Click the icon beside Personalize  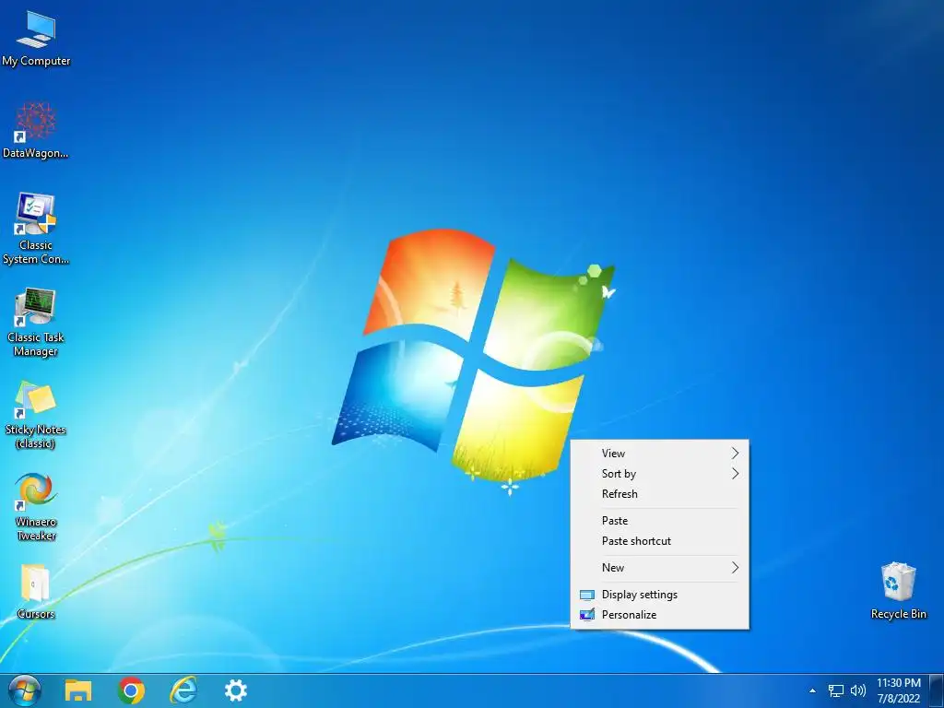(x=587, y=615)
